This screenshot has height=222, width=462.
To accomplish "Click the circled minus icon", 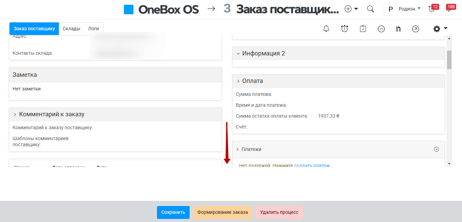I will coord(381,29).
